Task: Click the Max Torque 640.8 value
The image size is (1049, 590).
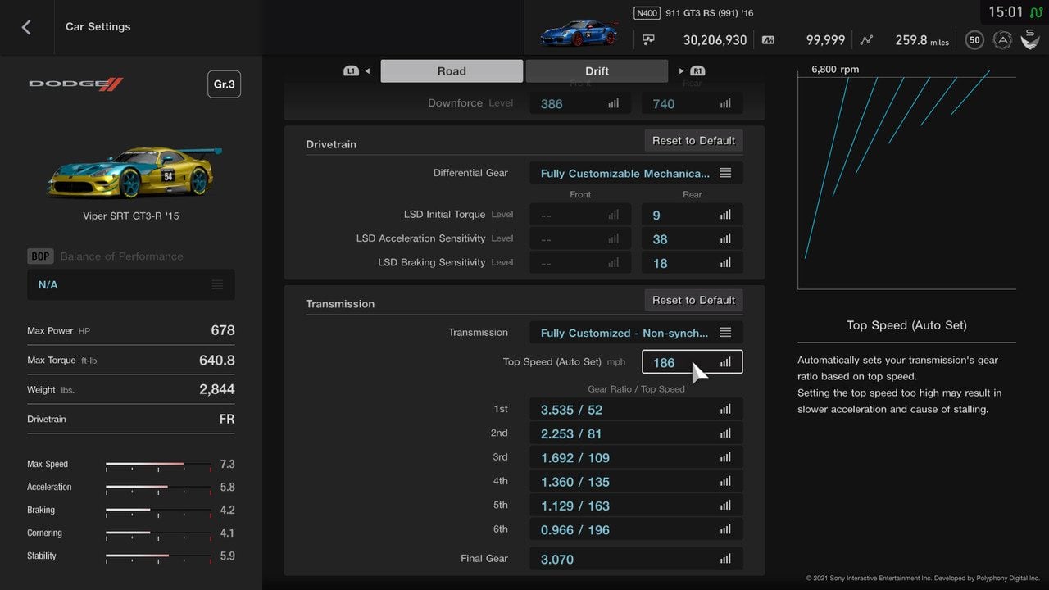Action: click(217, 360)
